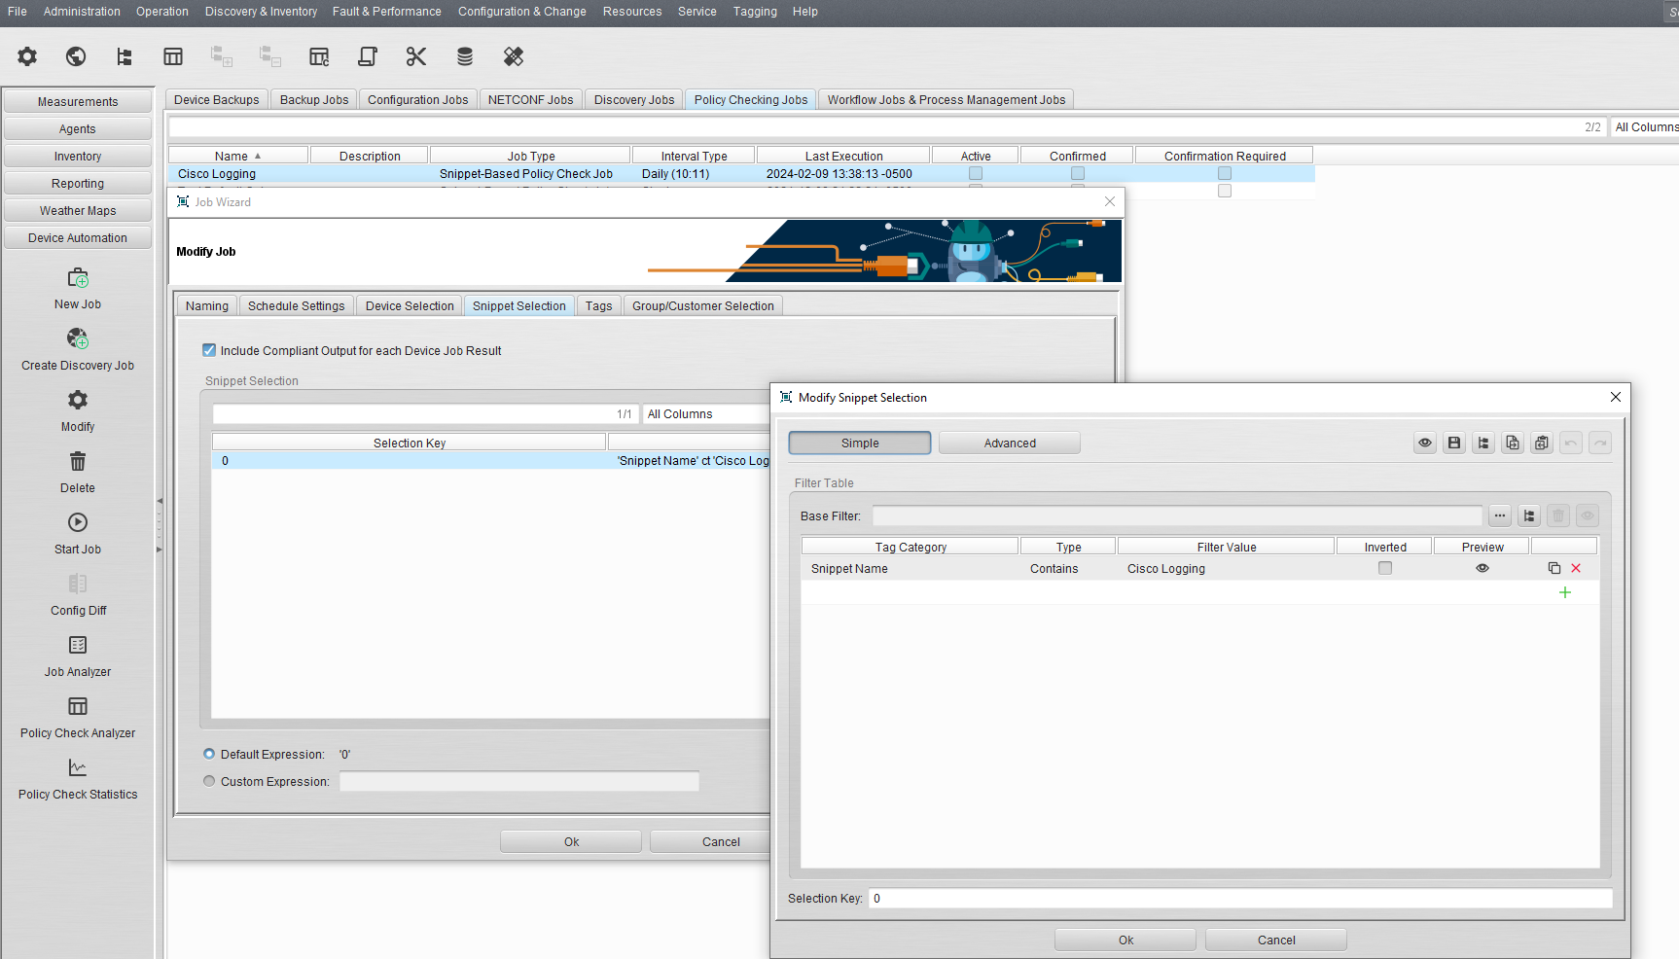
Task: Uncheck Include Compliant Output checkbox
Action: pyautogui.click(x=209, y=350)
